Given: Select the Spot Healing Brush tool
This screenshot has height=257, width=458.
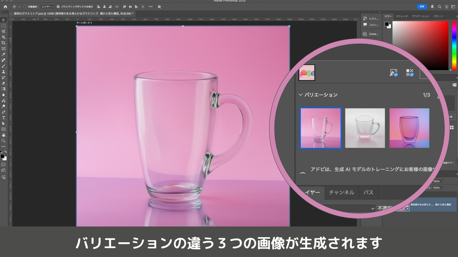Looking at the screenshot, I should (x=3, y=60).
